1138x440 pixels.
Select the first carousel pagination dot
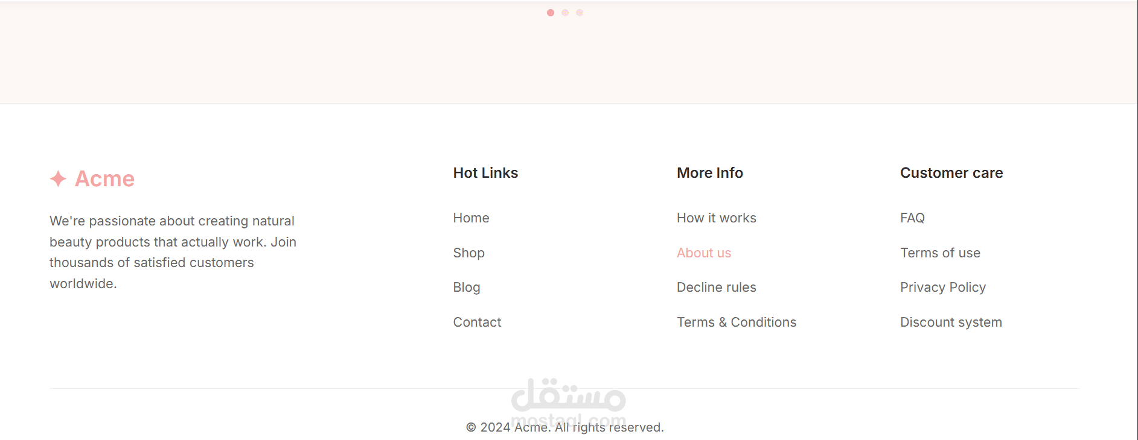(551, 13)
